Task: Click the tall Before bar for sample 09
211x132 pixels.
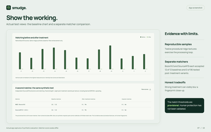Action: pos(110,57)
